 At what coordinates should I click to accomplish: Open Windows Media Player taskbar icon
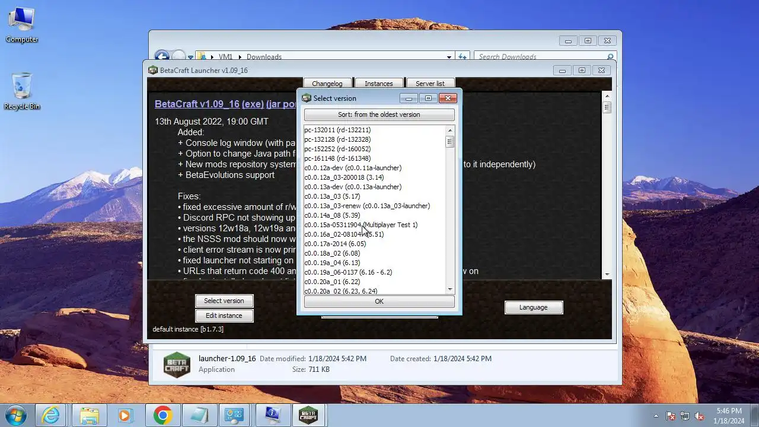tap(125, 415)
